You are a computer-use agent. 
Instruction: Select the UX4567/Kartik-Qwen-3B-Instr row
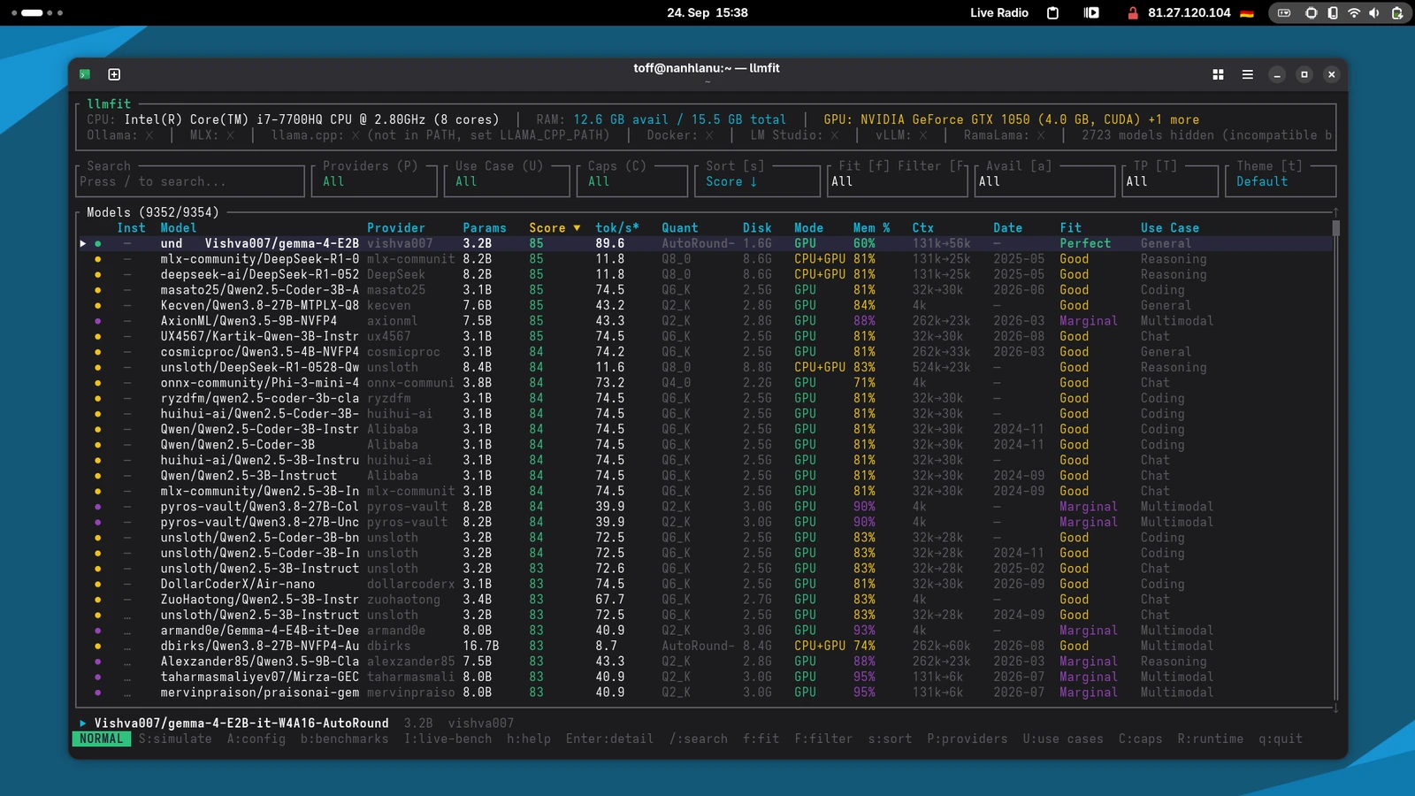705,336
